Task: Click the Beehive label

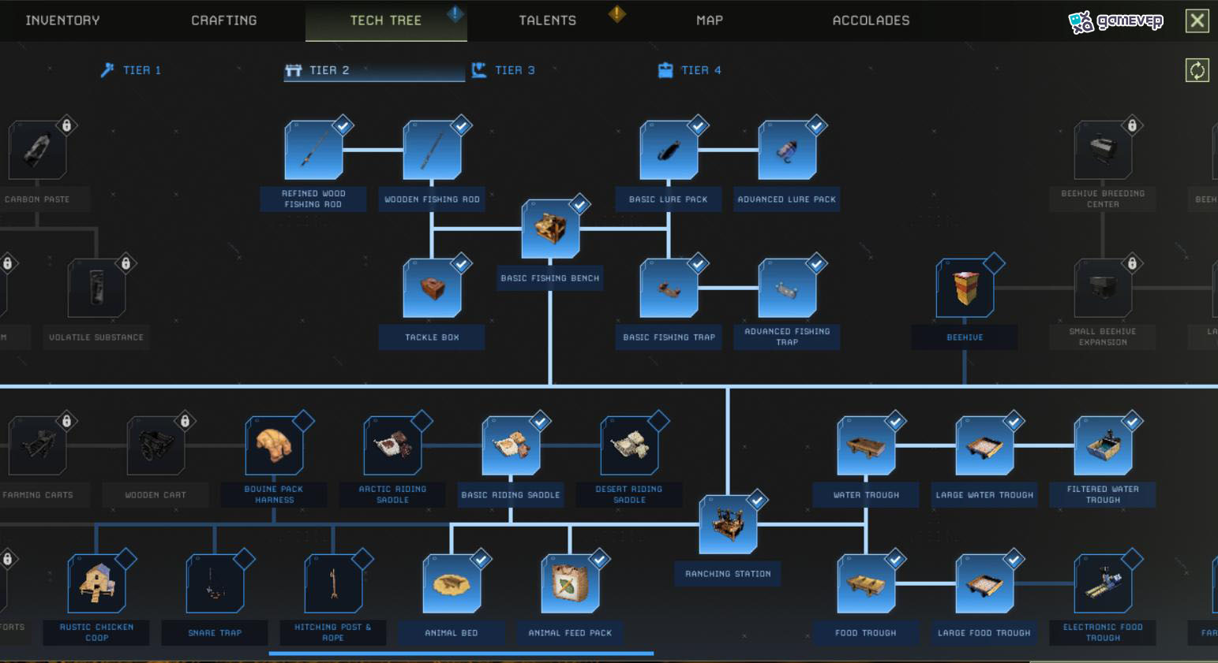Action: (x=965, y=337)
